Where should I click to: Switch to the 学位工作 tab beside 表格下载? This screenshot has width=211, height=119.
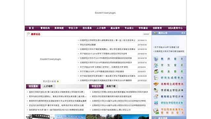click(96, 86)
